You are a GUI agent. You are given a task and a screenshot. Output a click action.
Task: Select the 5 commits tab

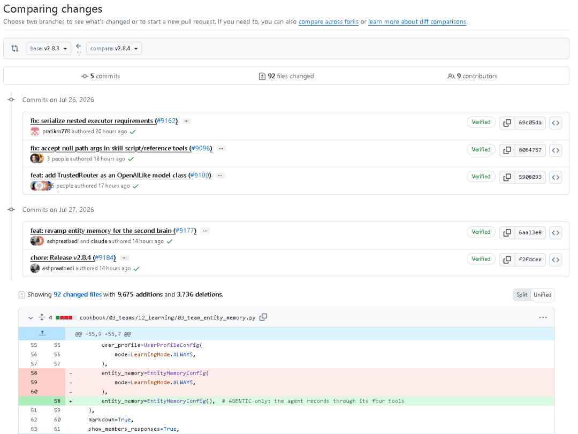click(101, 76)
